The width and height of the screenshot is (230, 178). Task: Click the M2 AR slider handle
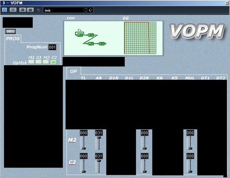tap(99, 138)
